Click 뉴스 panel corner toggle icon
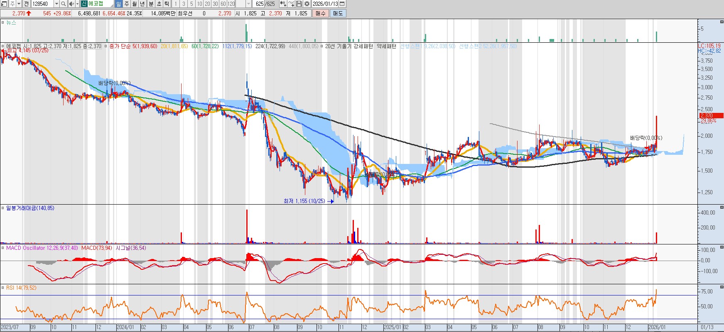The height and width of the screenshot is (332, 724). [722, 21]
